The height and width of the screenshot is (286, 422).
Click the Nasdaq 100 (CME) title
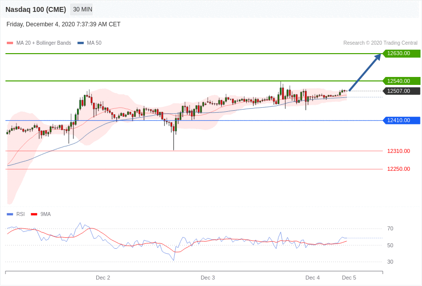pos(36,10)
